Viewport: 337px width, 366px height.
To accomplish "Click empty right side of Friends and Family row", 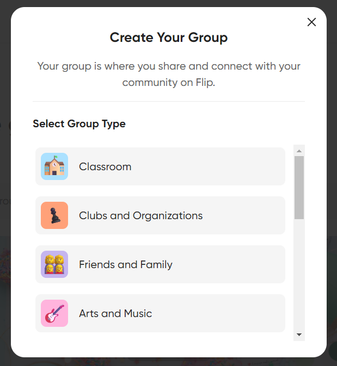I will click(x=229, y=264).
